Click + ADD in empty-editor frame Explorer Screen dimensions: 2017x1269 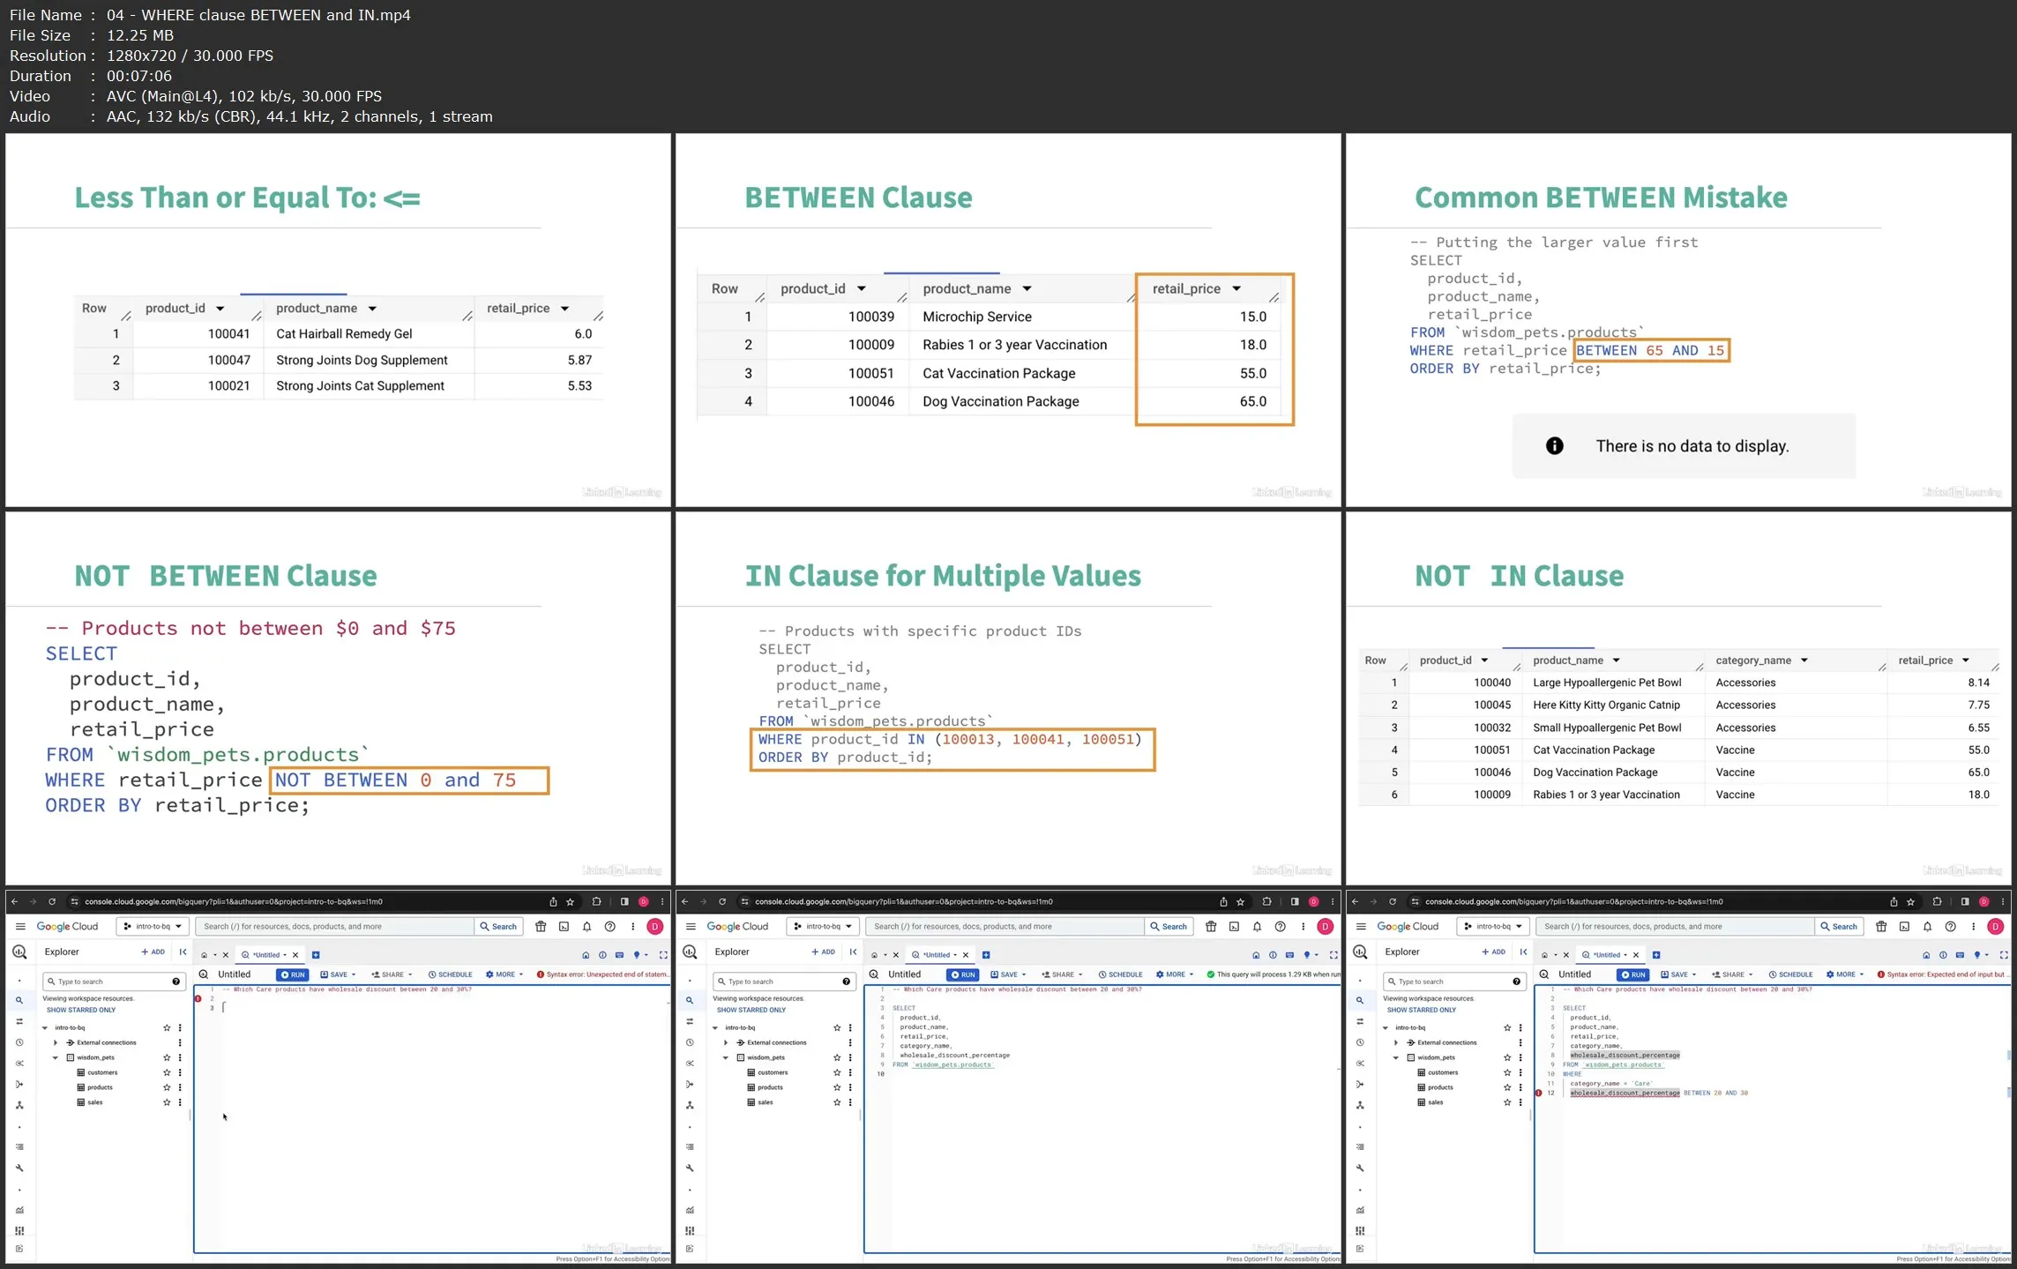153,952
